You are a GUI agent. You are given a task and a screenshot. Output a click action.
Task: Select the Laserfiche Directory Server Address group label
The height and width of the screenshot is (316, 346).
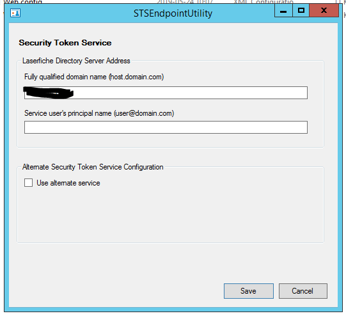pos(76,61)
